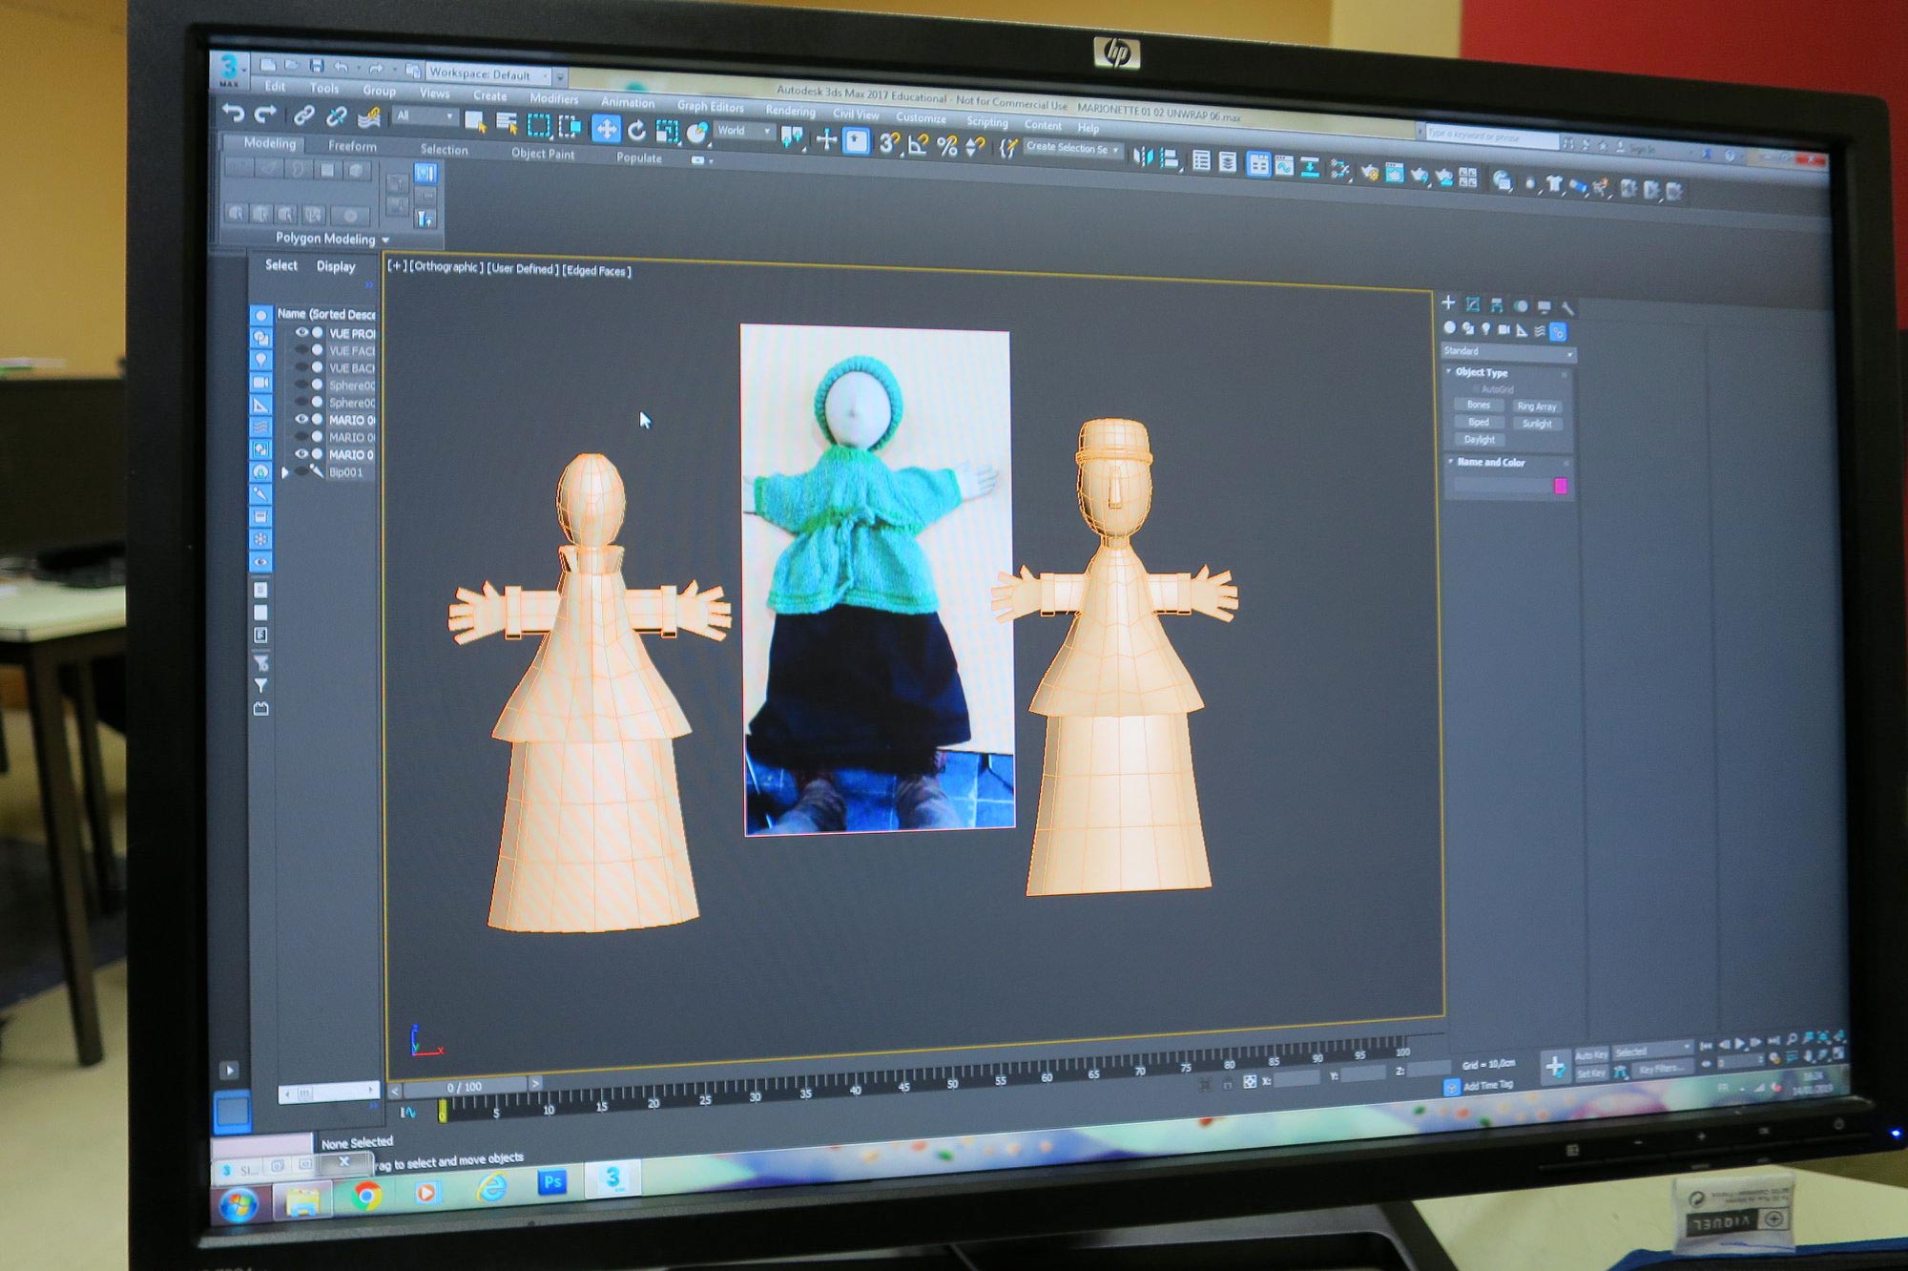Open Schematic View icon
The width and height of the screenshot is (1908, 1271).
[1311, 168]
